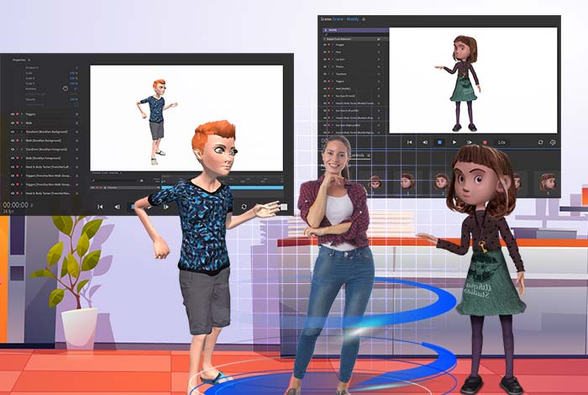Expand the Walk [Noelle] behavior
The height and width of the screenshot is (395, 588).
tap(333, 88)
